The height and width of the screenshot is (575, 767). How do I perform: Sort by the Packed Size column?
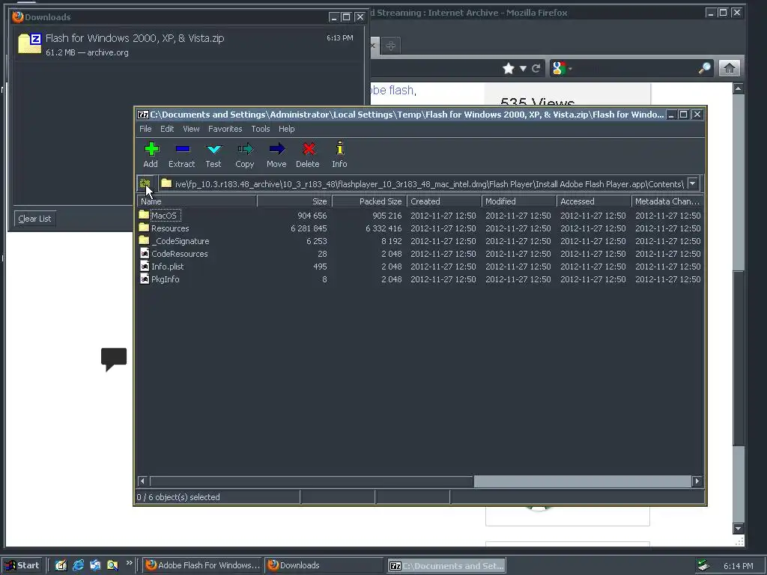pos(370,201)
